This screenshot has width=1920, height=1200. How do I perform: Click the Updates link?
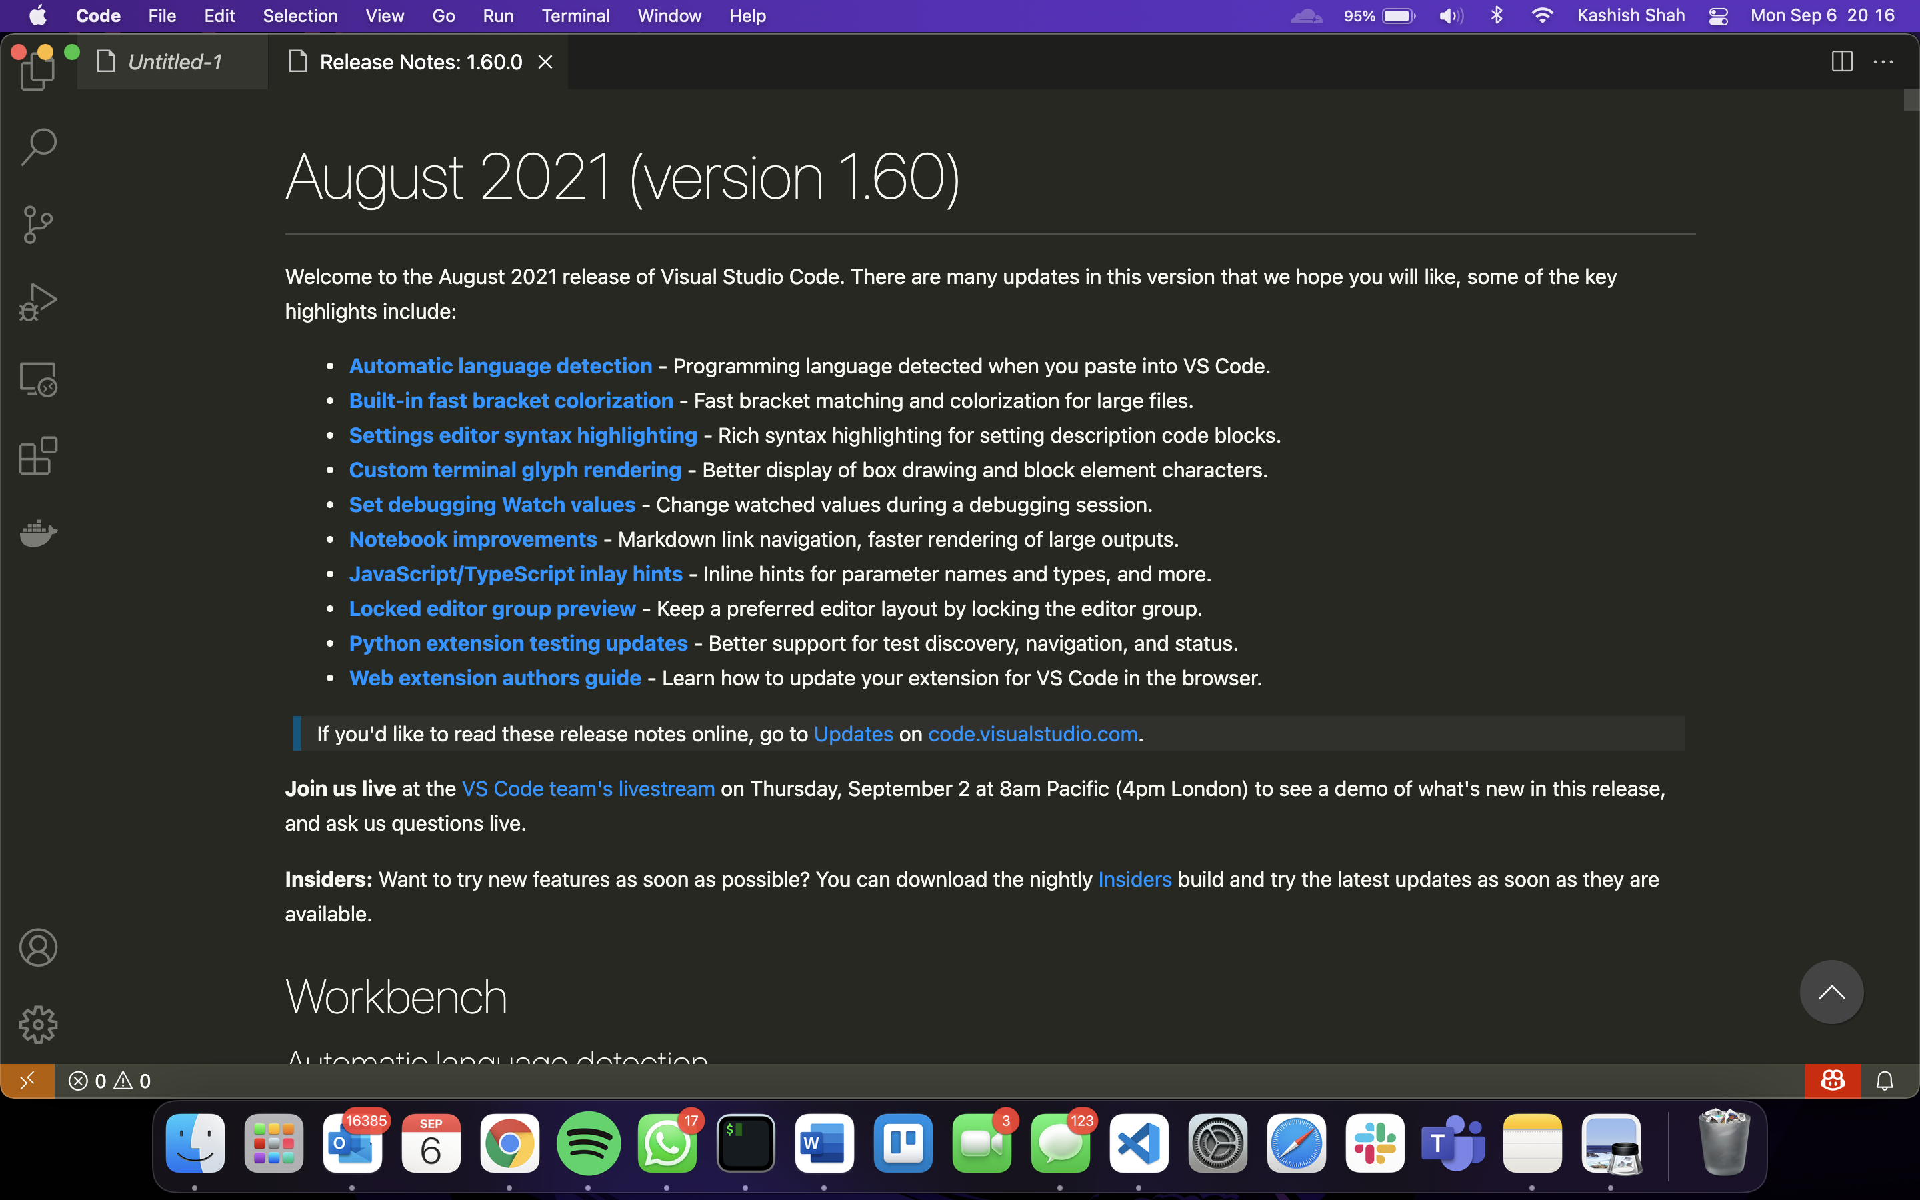pos(854,734)
